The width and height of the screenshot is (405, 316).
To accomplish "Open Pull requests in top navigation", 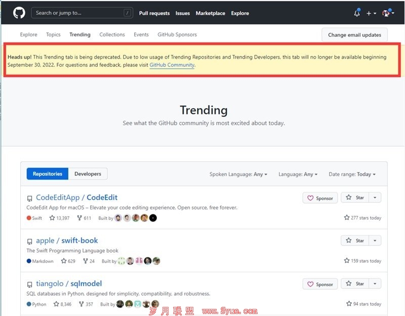I will (154, 13).
